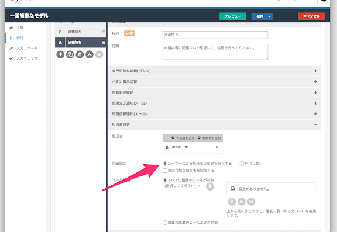Screen dimensions: 337x232
Task: Click the inbox icon in 設定がありません box
Action: [232, 188]
